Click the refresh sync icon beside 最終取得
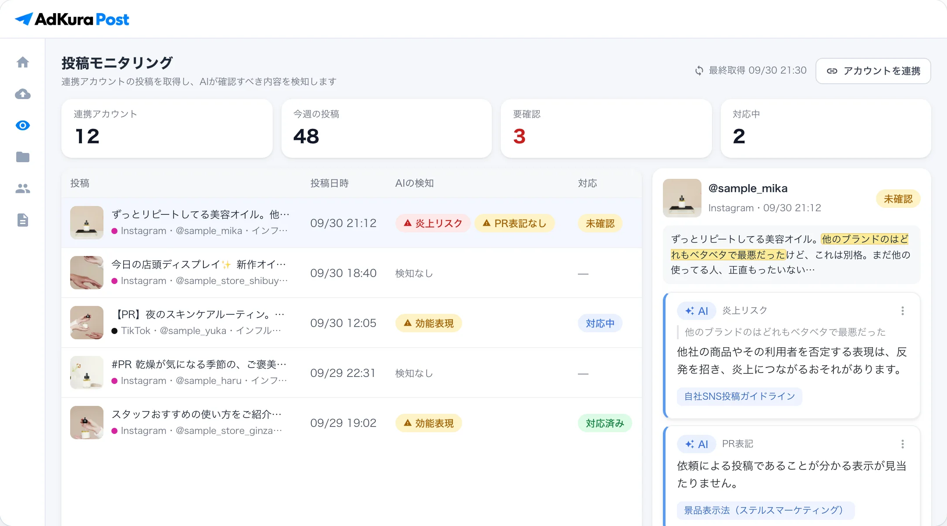 click(699, 71)
